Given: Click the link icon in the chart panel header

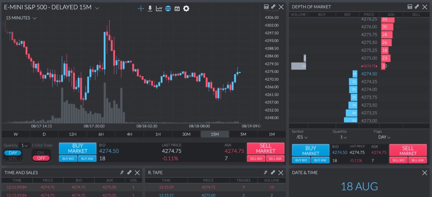Looking at the screenshot, I should tap(273, 7).
